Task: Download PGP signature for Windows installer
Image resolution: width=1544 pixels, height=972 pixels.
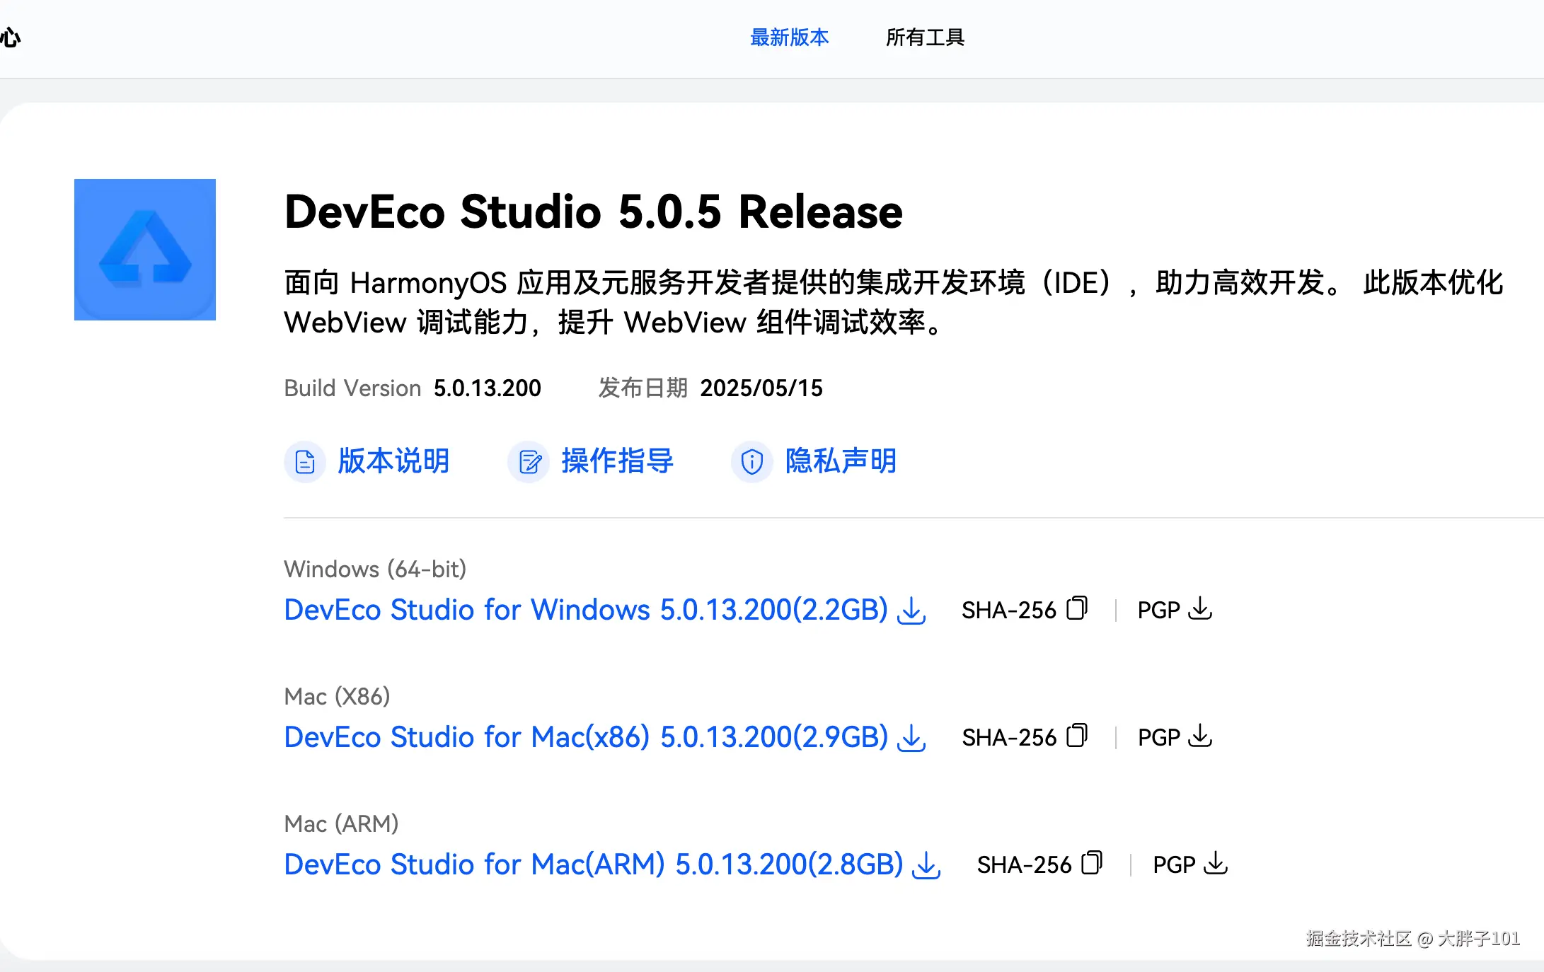Action: click(1200, 608)
